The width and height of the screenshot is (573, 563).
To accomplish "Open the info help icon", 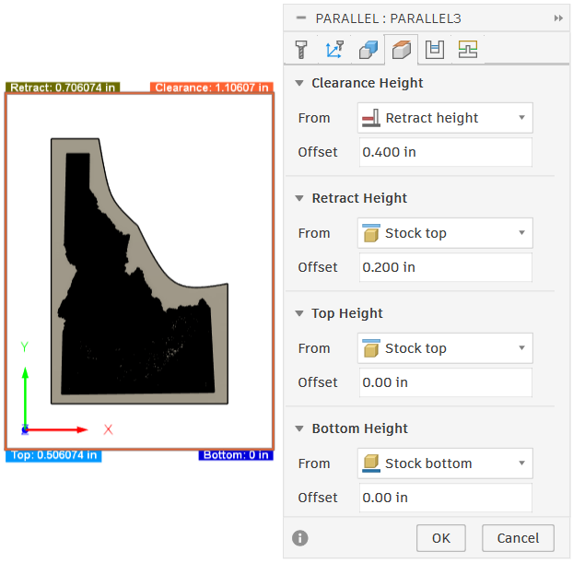I will [x=300, y=538].
